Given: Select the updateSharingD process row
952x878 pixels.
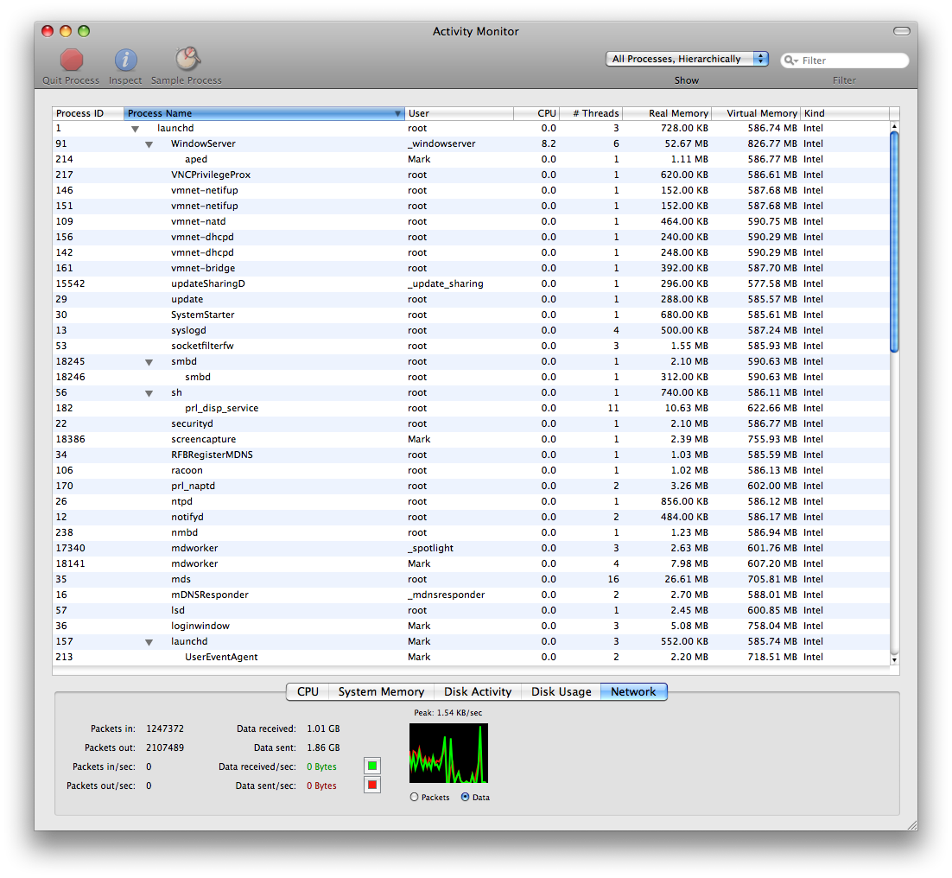Looking at the screenshot, I should click(x=471, y=283).
